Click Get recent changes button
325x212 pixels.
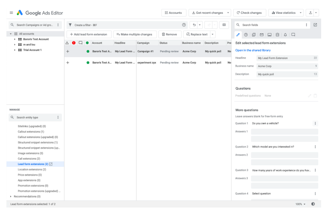pos(207,13)
